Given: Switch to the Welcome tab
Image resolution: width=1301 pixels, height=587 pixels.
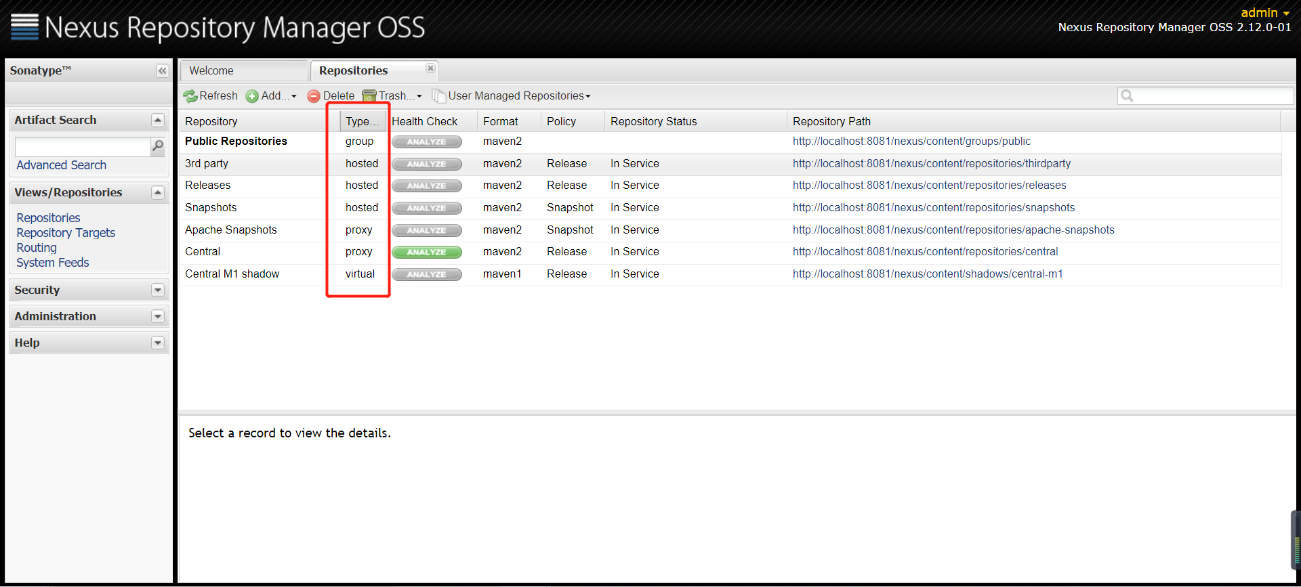Looking at the screenshot, I should point(244,70).
